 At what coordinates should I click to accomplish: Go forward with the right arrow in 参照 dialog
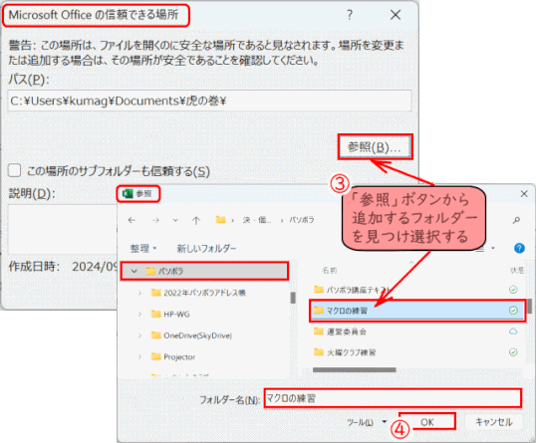(x=155, y=220)
